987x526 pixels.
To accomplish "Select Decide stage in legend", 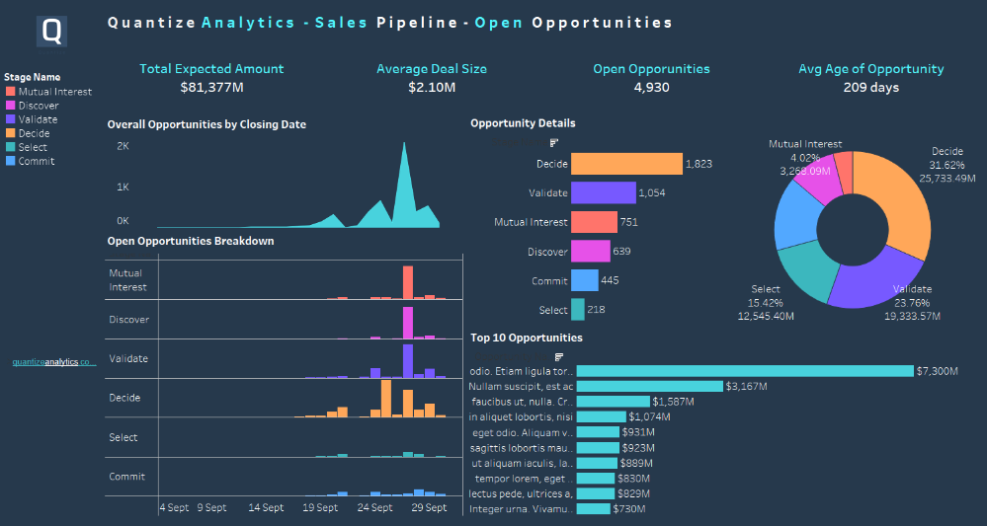I will (x=34, y=133).
